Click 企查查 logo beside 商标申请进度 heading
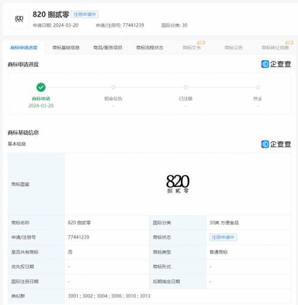This screenshot has height=305, width=298. 276,64
